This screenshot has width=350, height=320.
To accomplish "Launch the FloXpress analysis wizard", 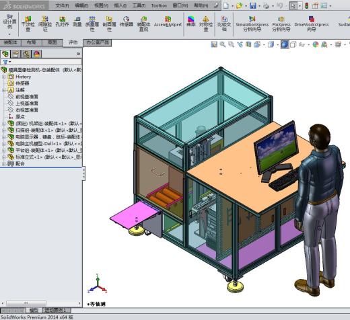I will (x=281, y=24).
